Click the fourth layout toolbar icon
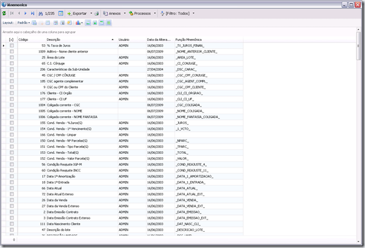 (x=56, y=23)
